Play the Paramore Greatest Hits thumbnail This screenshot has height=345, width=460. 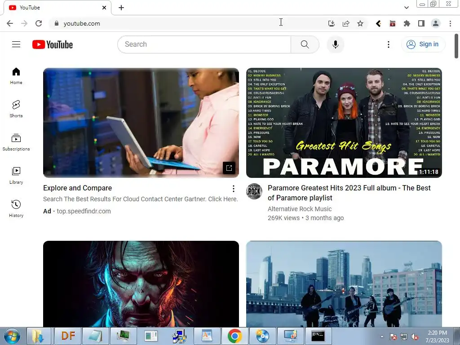click(x=344, y=123)
